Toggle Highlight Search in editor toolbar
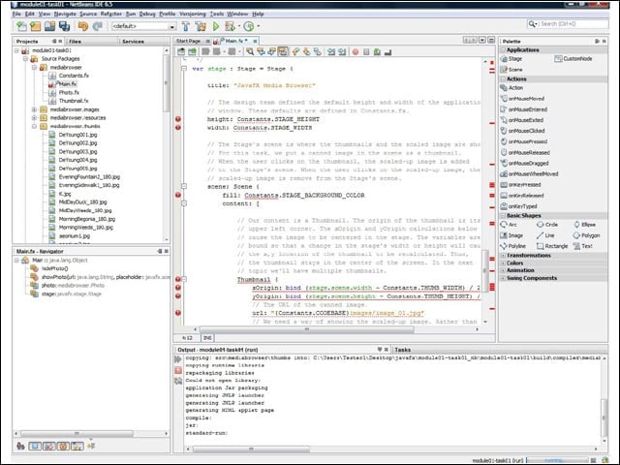The height and width of the screenshot is (465, 620). click(283, 51)
